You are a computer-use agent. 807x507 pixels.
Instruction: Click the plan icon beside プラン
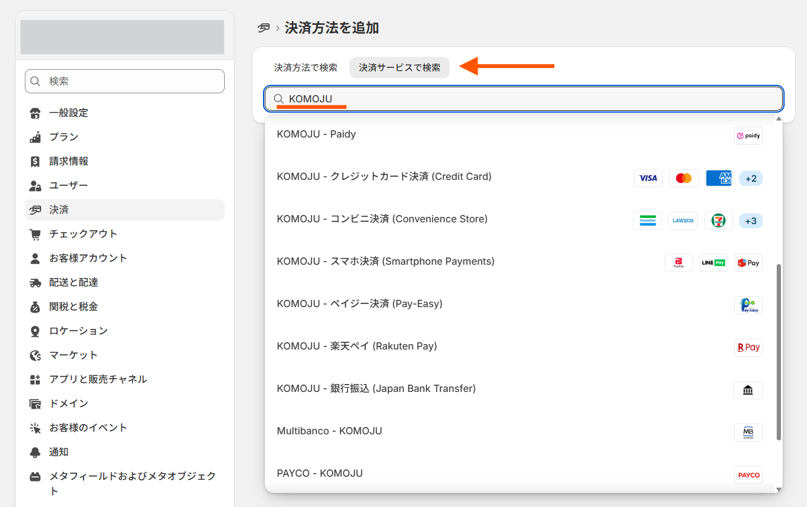(x=35, y=137)
